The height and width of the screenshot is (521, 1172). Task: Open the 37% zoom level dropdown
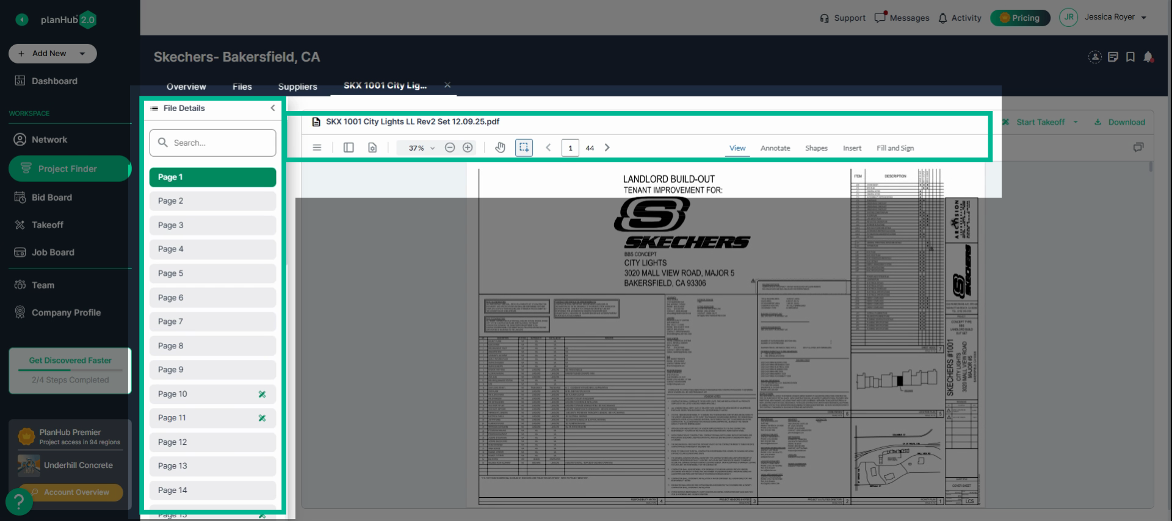(x=421, y=148)
